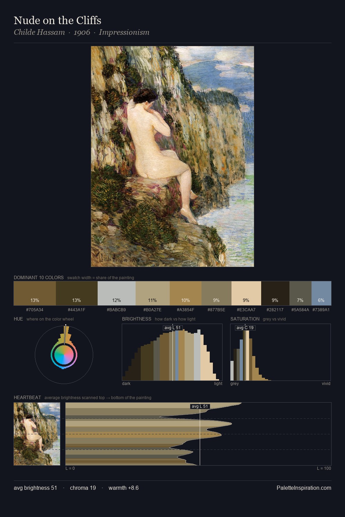Click 'grey vs vivid' caption

[274, 319]
